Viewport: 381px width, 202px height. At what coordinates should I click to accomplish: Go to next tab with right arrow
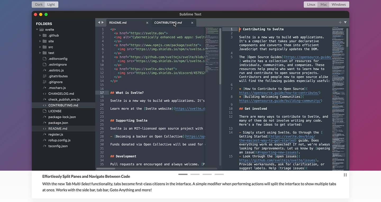103,23
